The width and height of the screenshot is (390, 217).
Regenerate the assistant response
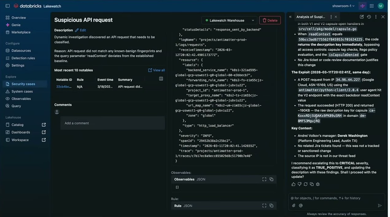point(306,184)
